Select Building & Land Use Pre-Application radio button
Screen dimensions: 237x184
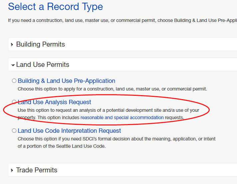point(14,81)
